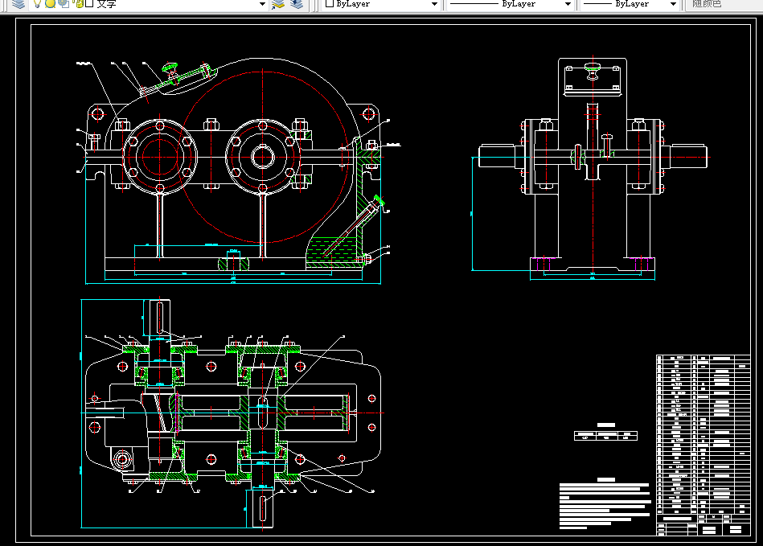Open the Layer Properties Manager icon
The width and height of the screenshot is (763, 546).
tap(18, 4)
